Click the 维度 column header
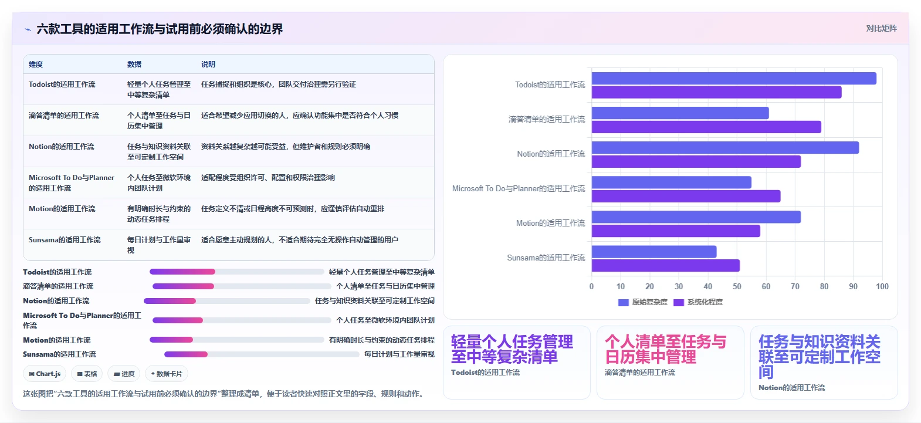The height and width of the screenshot is (423, 921). coord(36,65)
